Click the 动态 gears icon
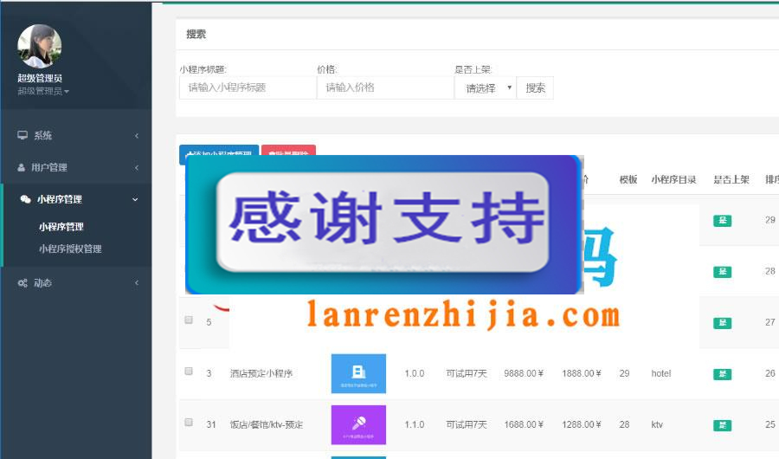The height and width of the screenshot is (459, 779). coord(23,283)
